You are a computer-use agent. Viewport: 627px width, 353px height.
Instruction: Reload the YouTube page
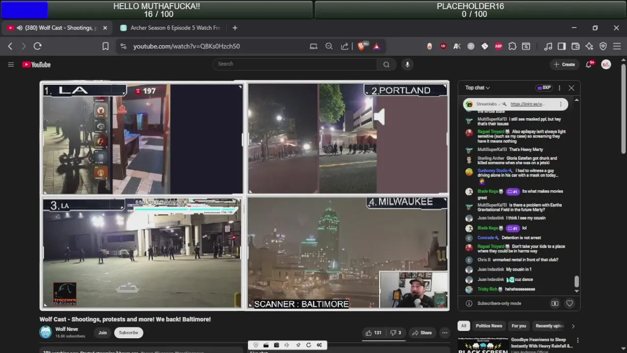pyautogui.click(x=38, y=46)
